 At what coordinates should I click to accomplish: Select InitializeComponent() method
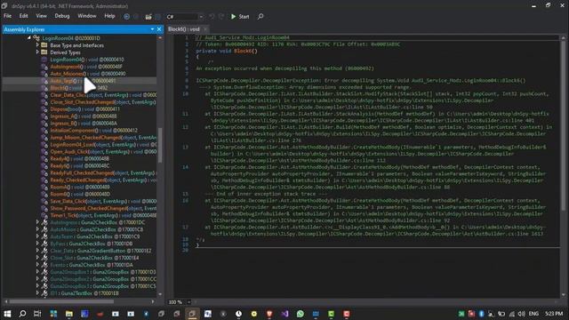[x=93, y=131]
